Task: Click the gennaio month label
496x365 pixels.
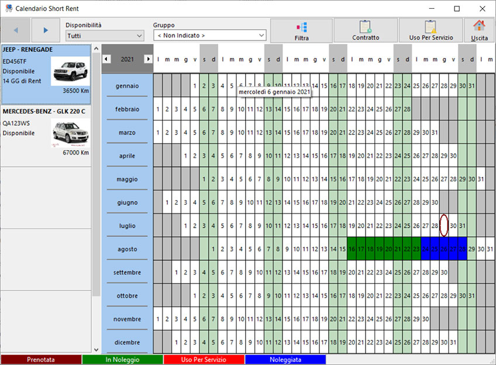Action: click(x=127, y=86)
